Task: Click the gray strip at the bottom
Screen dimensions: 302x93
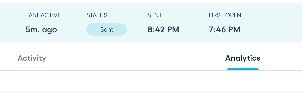Action: (151, 92)
